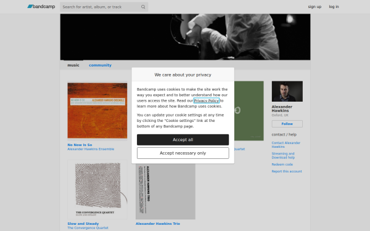This screenshot has height=231, width=370.
Task: Open the sign up link
Action: click(x=314, y=7)
